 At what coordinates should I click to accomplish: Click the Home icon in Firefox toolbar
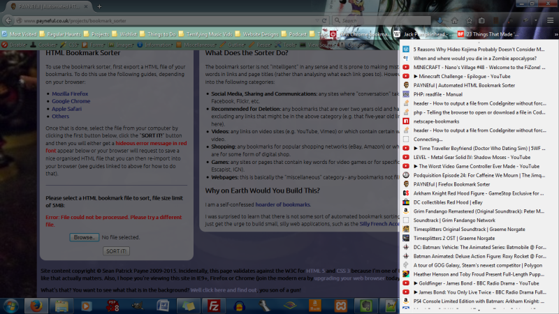[455, 21]
